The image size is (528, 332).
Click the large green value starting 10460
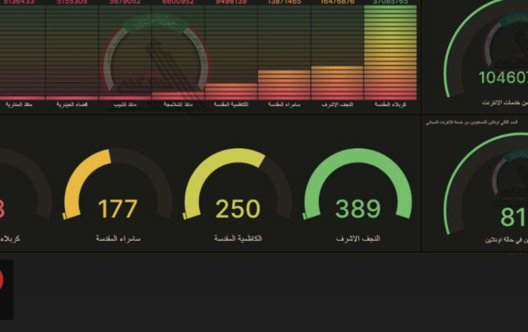point(503,78)
